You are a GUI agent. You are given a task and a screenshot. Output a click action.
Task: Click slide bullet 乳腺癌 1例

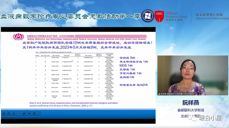click(x=127, y=69)
